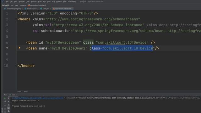Viewport: 201px width, 113px height.
Task: Open the Refactor menu
Action: coord(34,2)
